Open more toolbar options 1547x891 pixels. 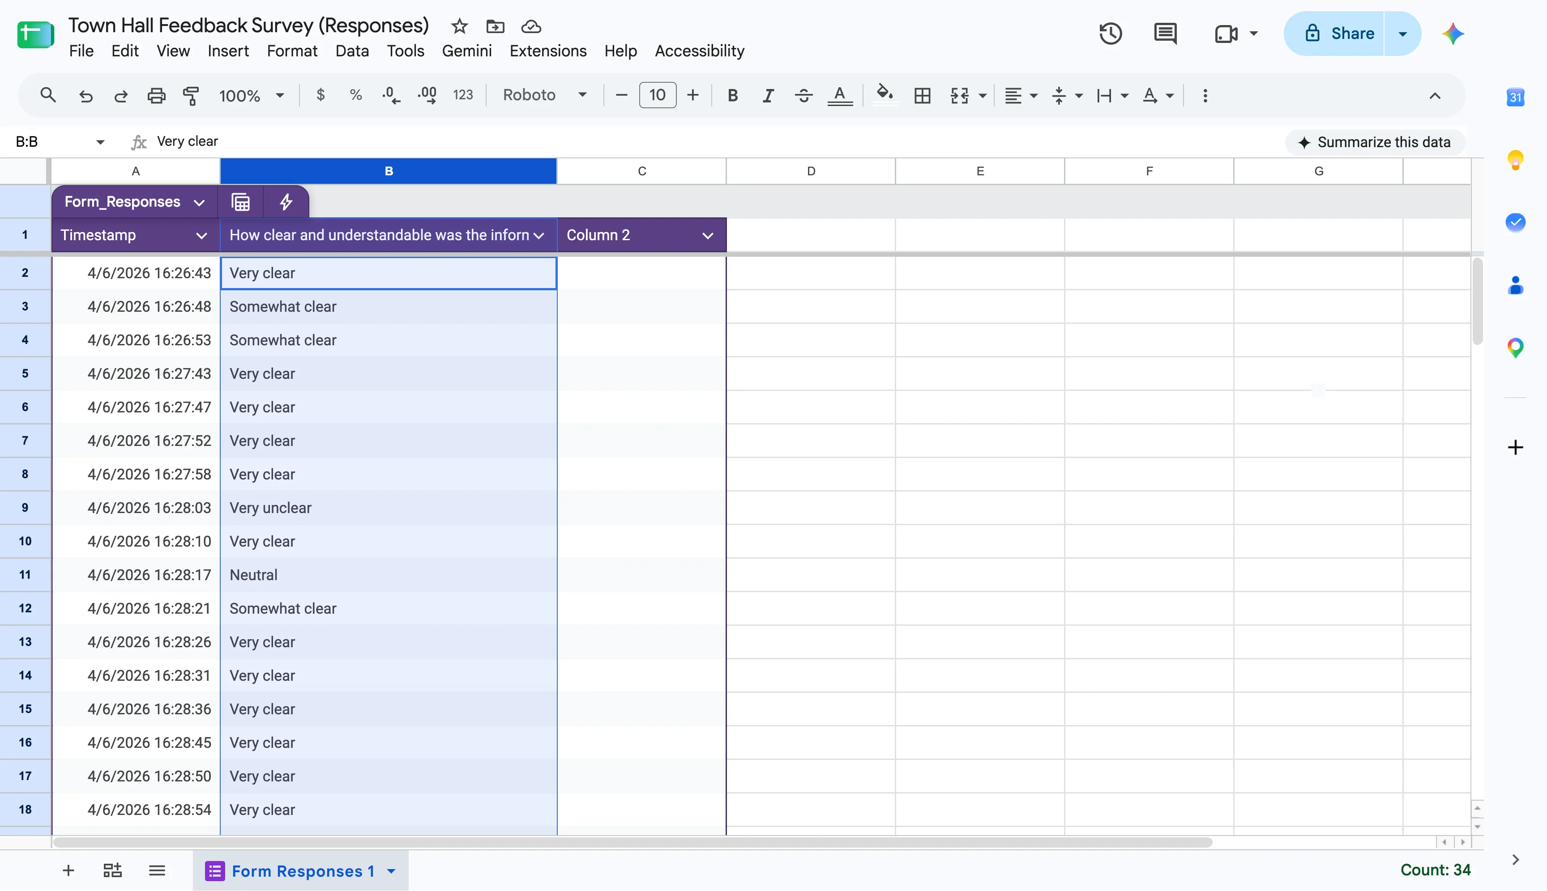point(1205,95)
